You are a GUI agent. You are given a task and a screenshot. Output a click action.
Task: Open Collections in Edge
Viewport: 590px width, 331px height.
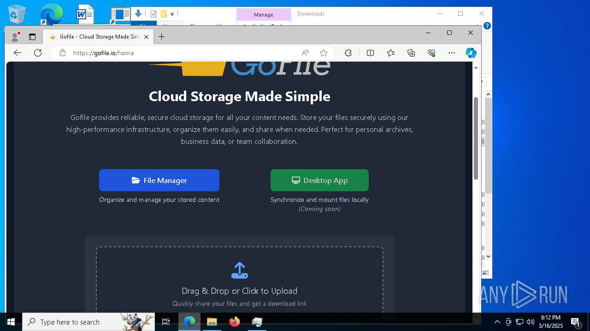tap(411, 53)
